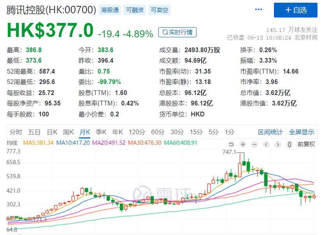The width and height of the screenshot is (321, 235).
Task: Click the 747.1 peak price marker on chart
Action: [x=229, y=152]
